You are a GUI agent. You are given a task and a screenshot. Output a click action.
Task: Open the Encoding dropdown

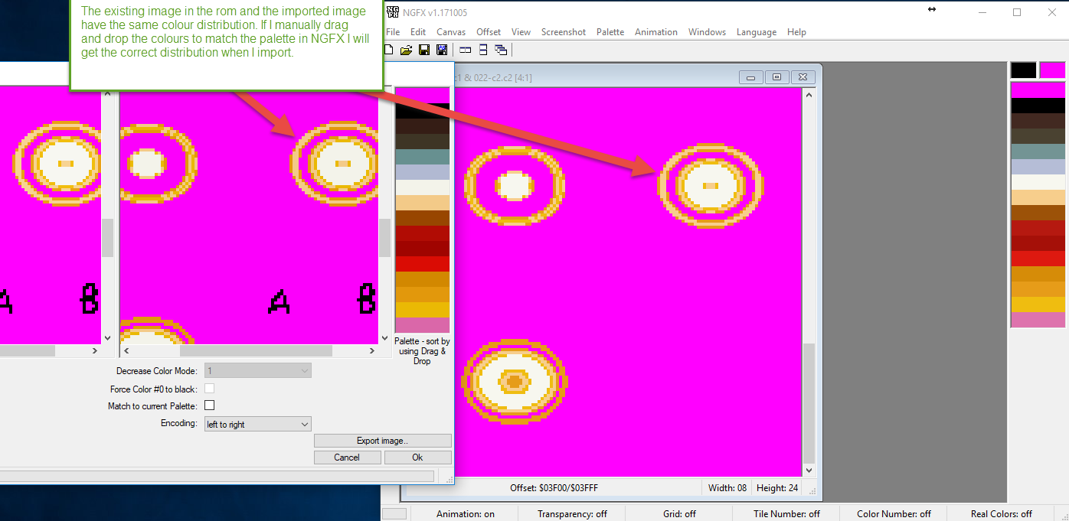click(258, 424)
